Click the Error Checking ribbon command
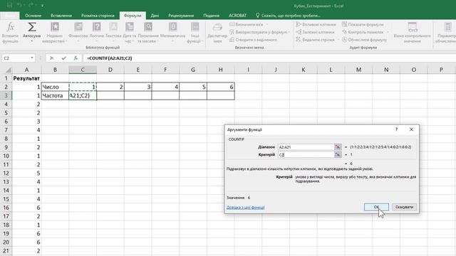Image resolution: width=456 pixels, height=256 pixels. 366,32
